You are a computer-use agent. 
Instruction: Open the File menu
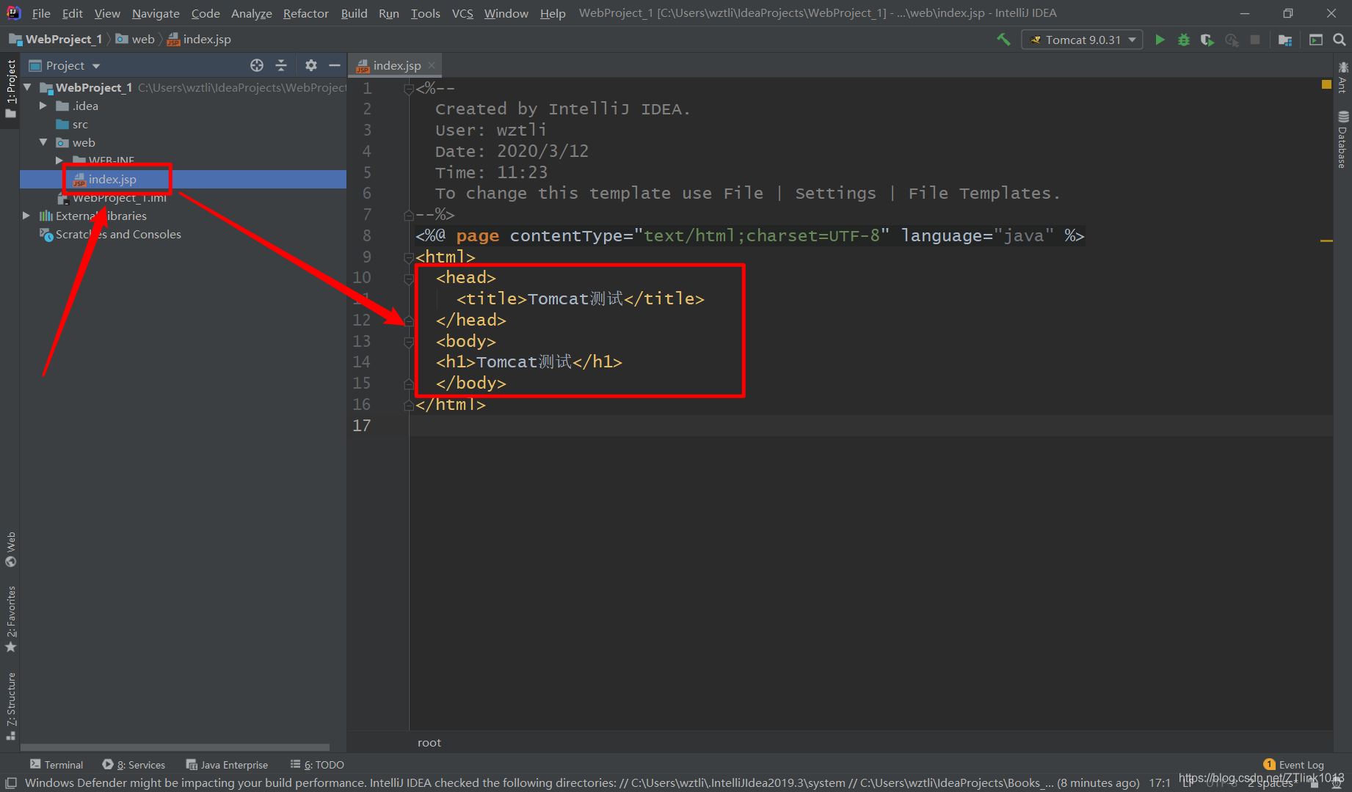[41, 13]
